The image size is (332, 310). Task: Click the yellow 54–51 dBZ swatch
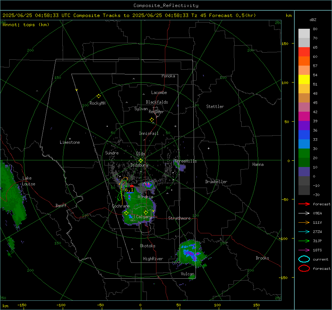coord(304,79)
